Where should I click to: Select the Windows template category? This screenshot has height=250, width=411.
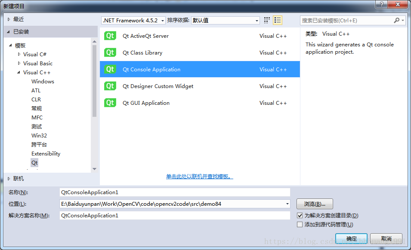(43, 81)
